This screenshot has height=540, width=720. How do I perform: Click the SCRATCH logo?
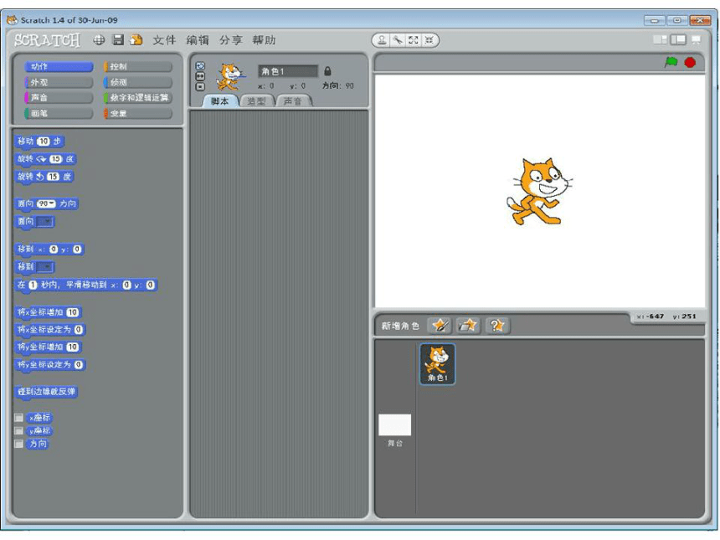[x=47, y=40]
